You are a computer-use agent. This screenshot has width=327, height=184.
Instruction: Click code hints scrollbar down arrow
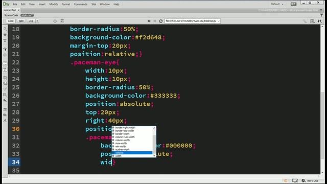pos(154,155)
